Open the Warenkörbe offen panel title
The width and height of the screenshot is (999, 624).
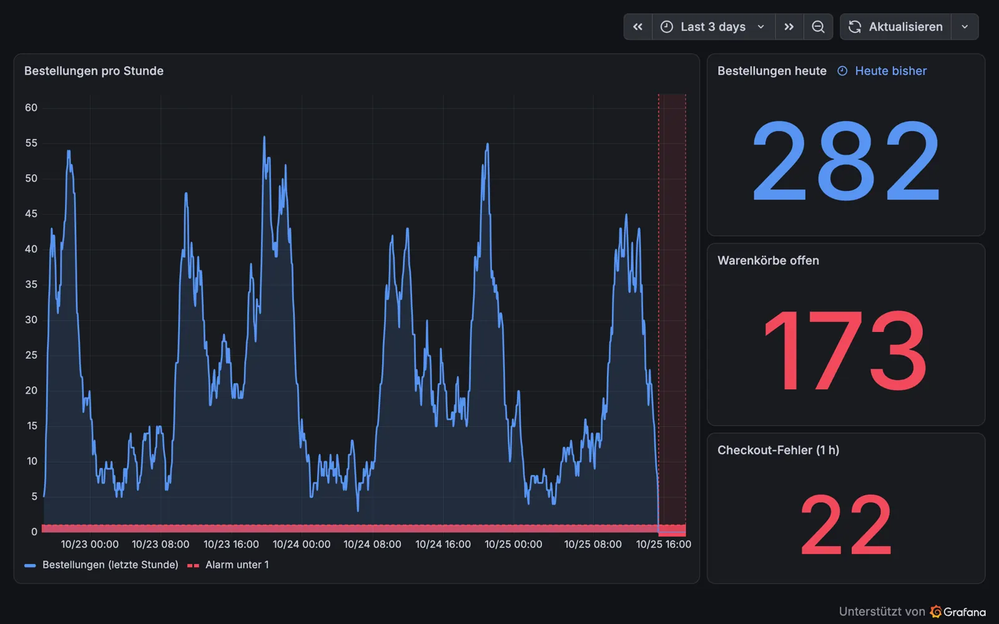768,261
